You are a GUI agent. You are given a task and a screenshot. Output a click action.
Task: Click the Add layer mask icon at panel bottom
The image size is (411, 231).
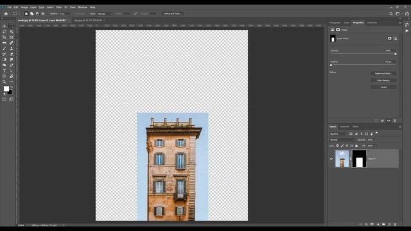point(372,225)
